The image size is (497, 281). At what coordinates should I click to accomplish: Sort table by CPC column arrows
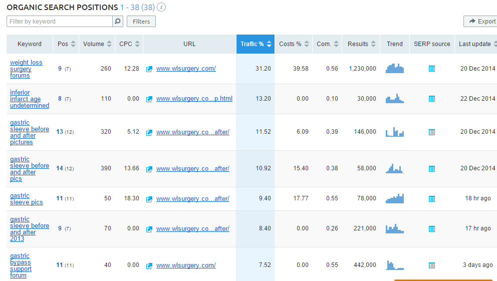click(x=137, y=44)
